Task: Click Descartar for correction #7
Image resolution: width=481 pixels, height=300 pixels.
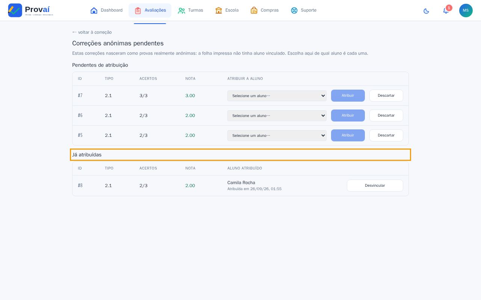Action: pos(386,96)
